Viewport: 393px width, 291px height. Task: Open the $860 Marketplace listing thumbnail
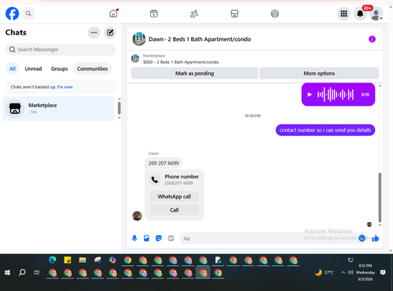pyautogui.click(x=135, y=59)
